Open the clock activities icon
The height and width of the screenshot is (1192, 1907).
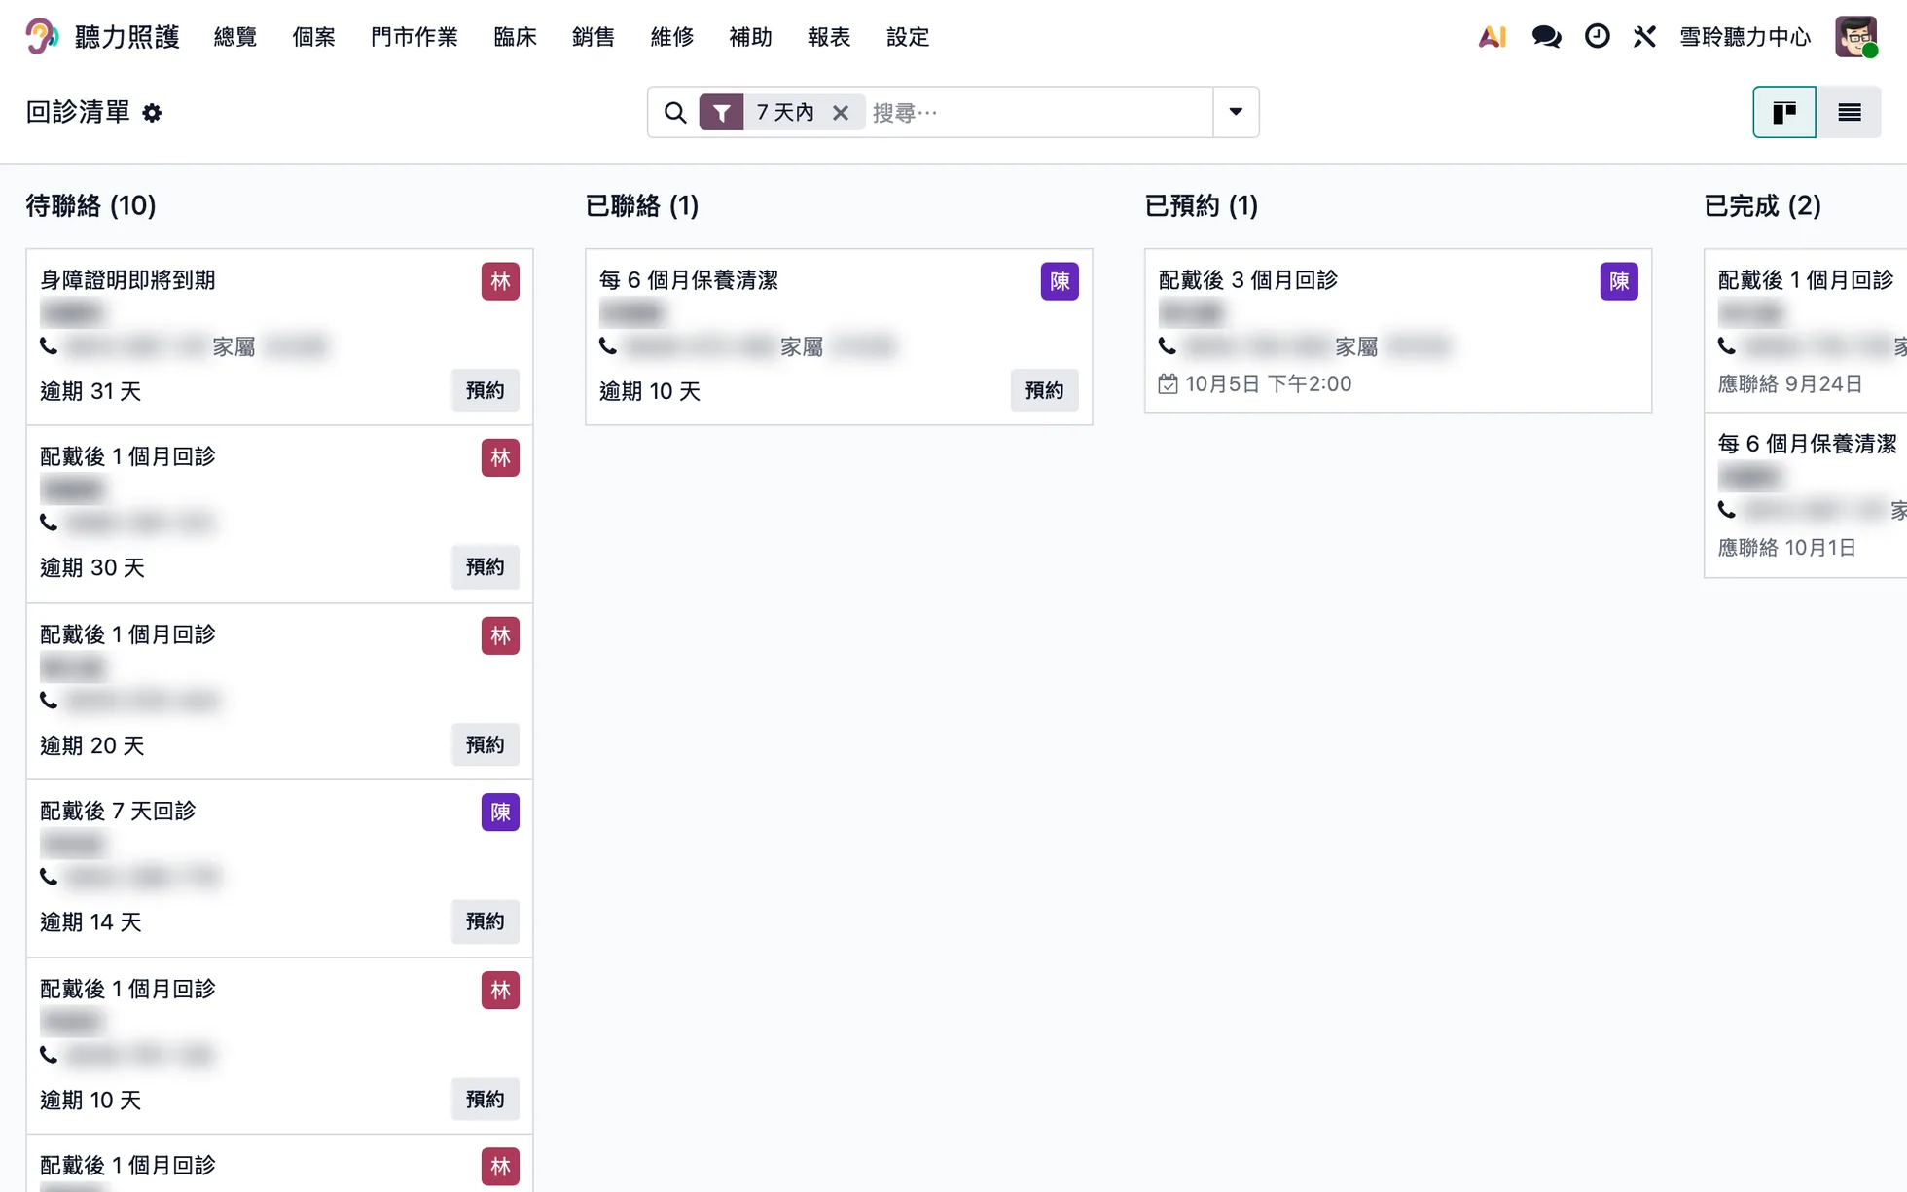click(x=1597, y=37)
